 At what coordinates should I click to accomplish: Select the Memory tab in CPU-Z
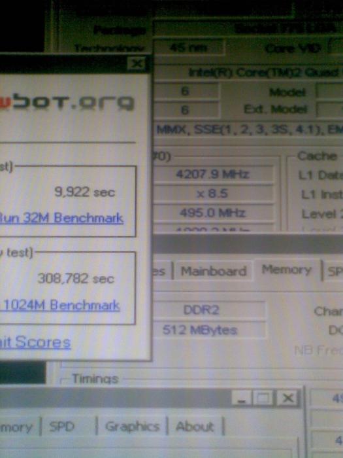286,270
